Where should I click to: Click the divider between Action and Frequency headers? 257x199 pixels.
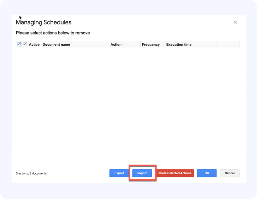click(140, 44)
